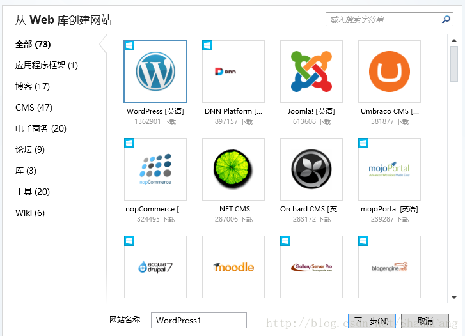Select the nopCommerce application tile
Image resolution: width=465 pixels, height=336 pixels.
pos(155,169)
